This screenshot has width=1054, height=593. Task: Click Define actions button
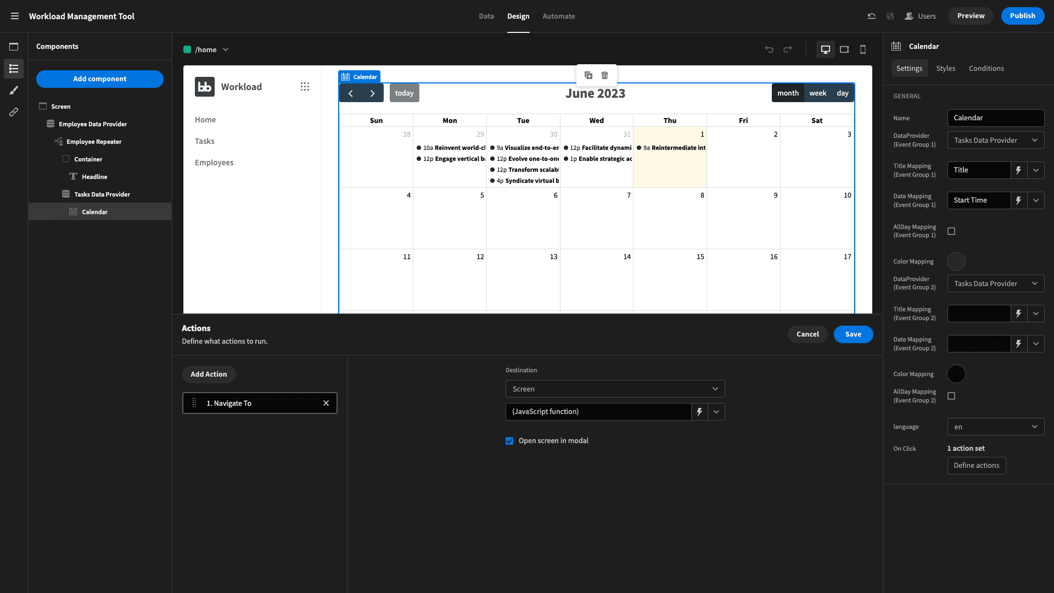pyautogui.click(x=976, y=466)
